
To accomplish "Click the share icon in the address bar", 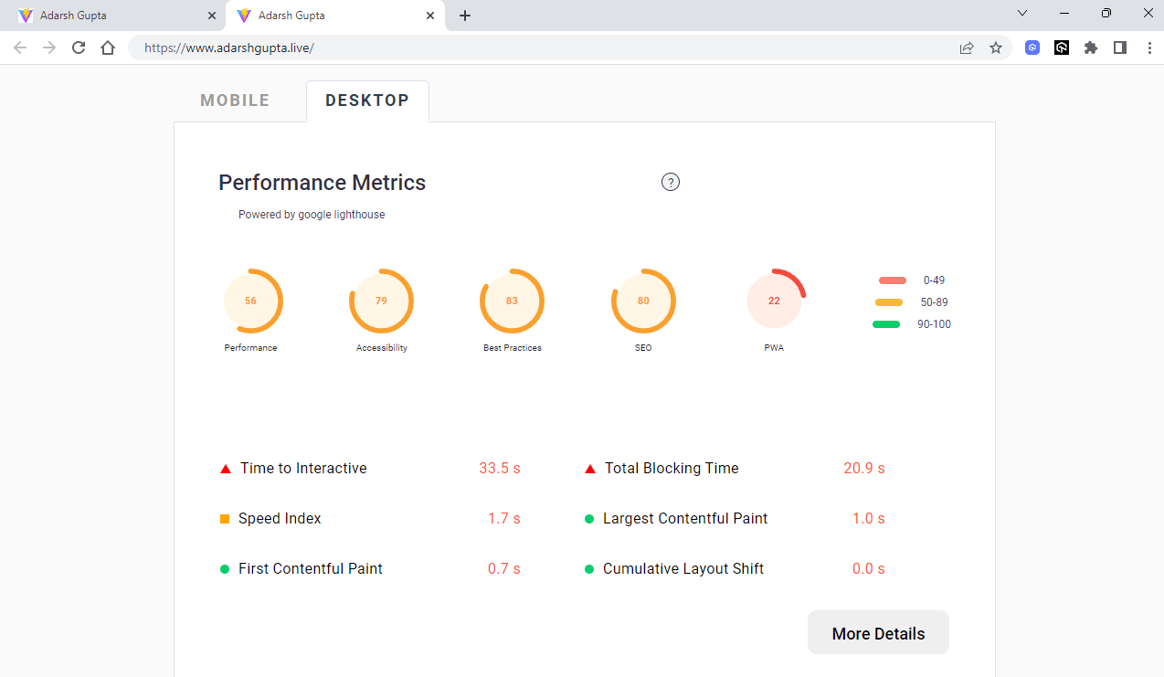I will (967, 48).
